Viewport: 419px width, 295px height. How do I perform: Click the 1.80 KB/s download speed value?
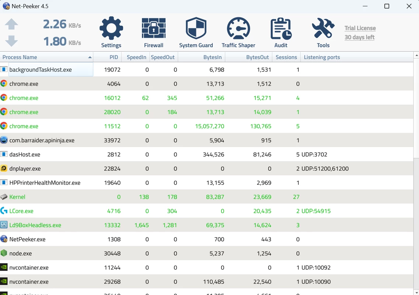[62, 41]
